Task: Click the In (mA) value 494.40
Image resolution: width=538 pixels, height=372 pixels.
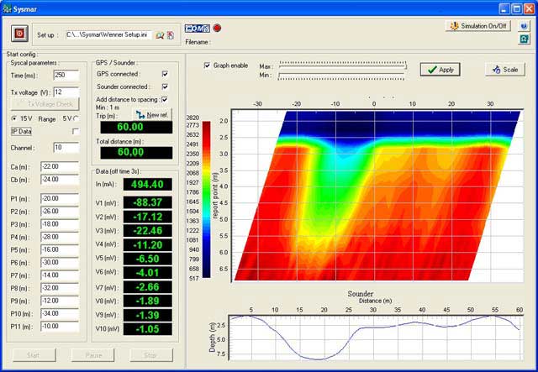Action: point(148,185)
